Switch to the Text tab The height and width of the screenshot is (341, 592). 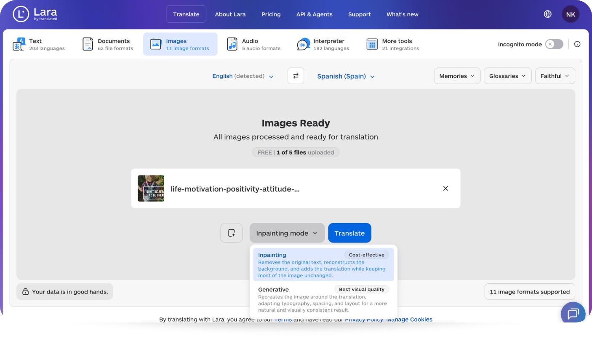[39, 44]
